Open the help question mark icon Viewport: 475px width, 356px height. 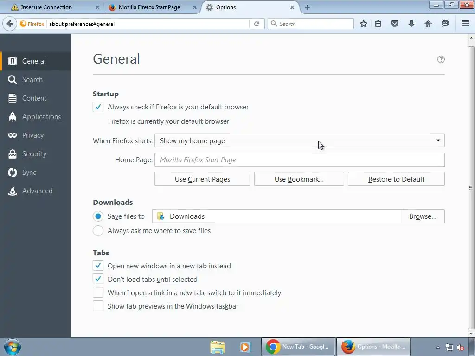tap(441, 59)
